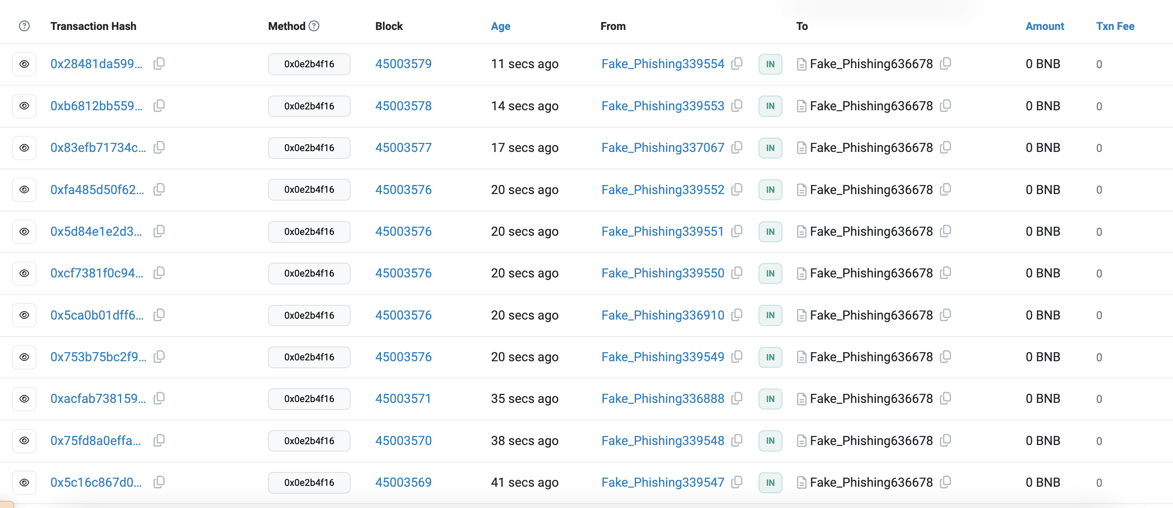Copy hash 0xacfab738159 to clipboard
This screenshot has width=1173, height=508.
[159, 399]
